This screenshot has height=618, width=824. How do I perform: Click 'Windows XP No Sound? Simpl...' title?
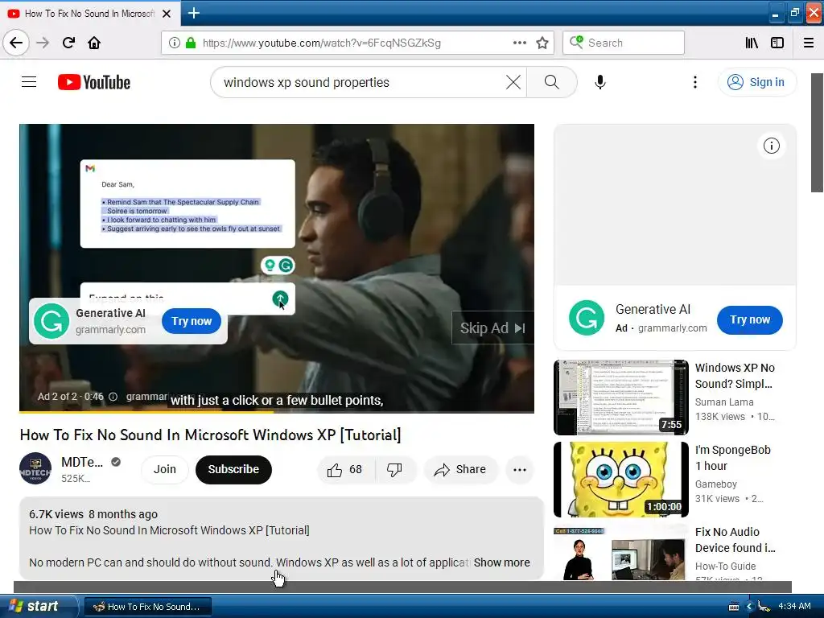tap(735, 376)
